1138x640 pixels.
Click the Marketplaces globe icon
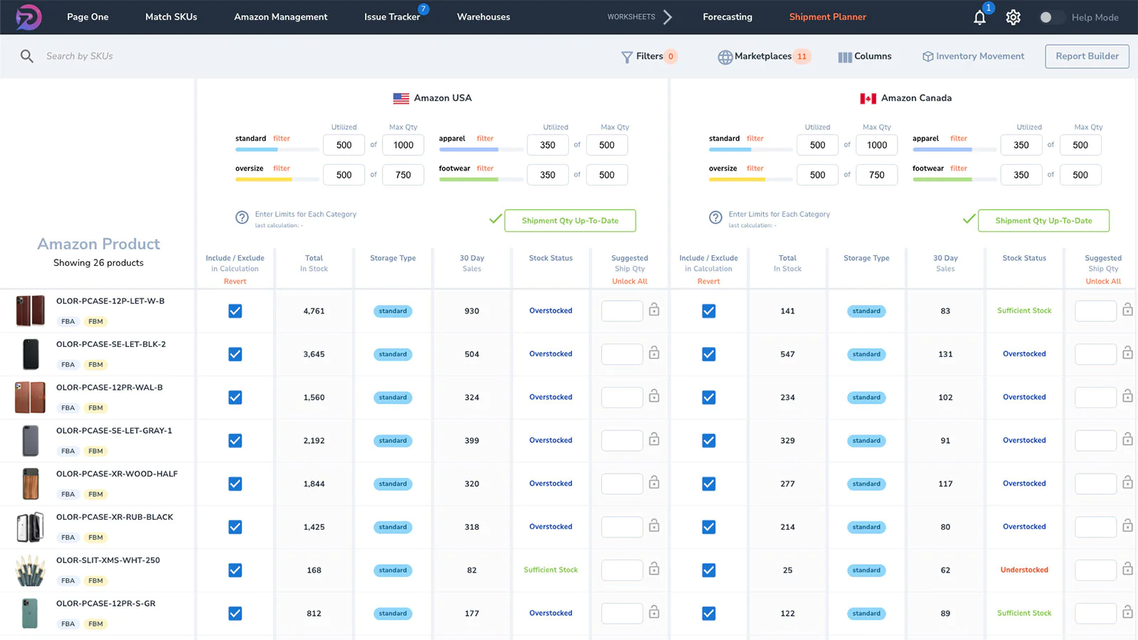click(x=725, y=56)
